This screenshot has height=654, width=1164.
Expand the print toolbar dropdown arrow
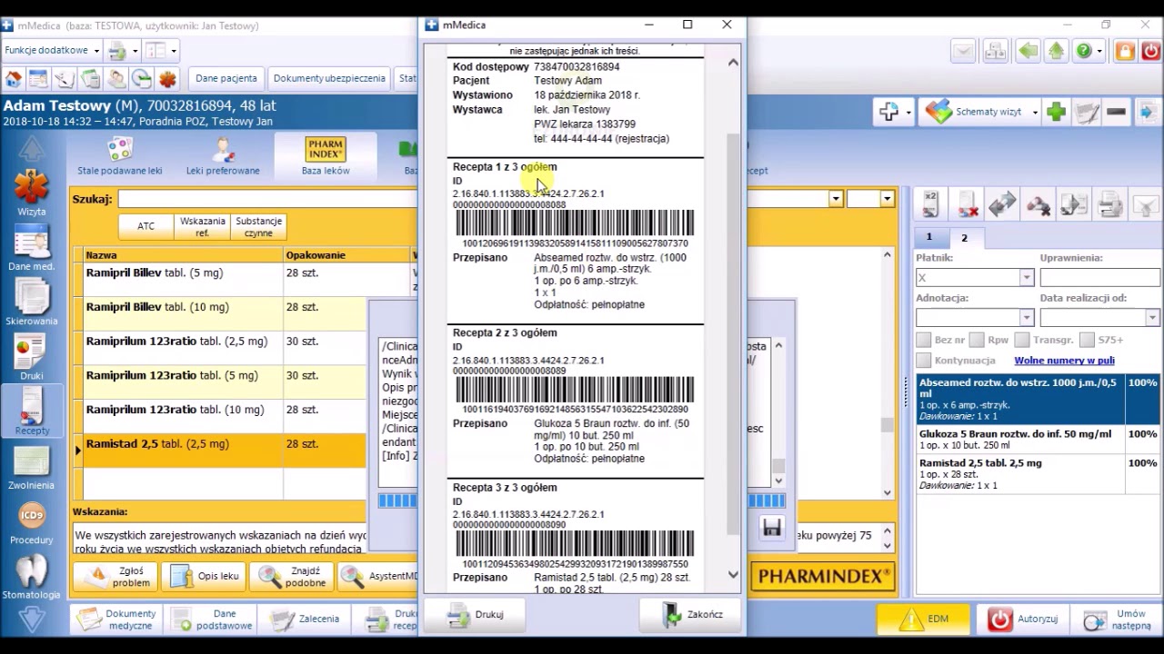[x=135, y=51]
